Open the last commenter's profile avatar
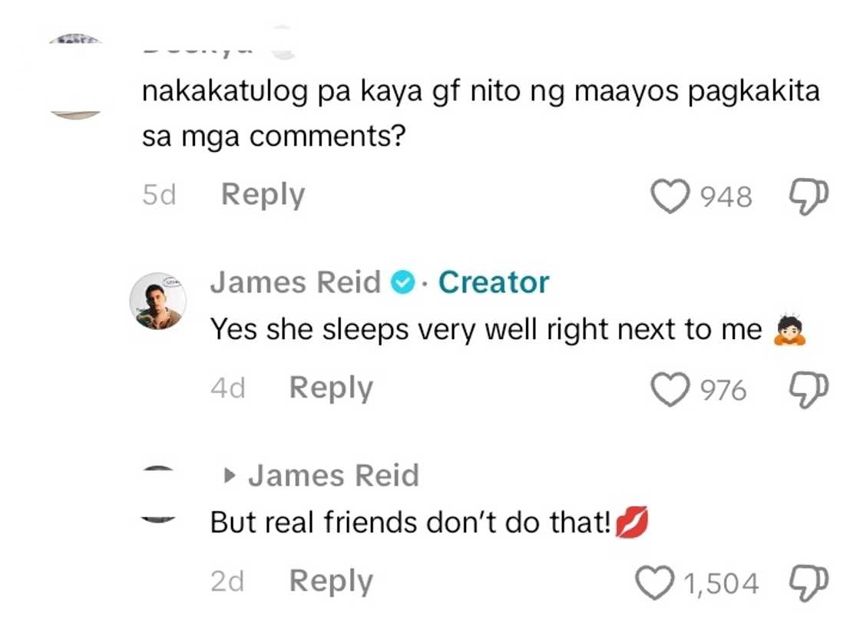The image size is (860, 630). click(160, 495)
